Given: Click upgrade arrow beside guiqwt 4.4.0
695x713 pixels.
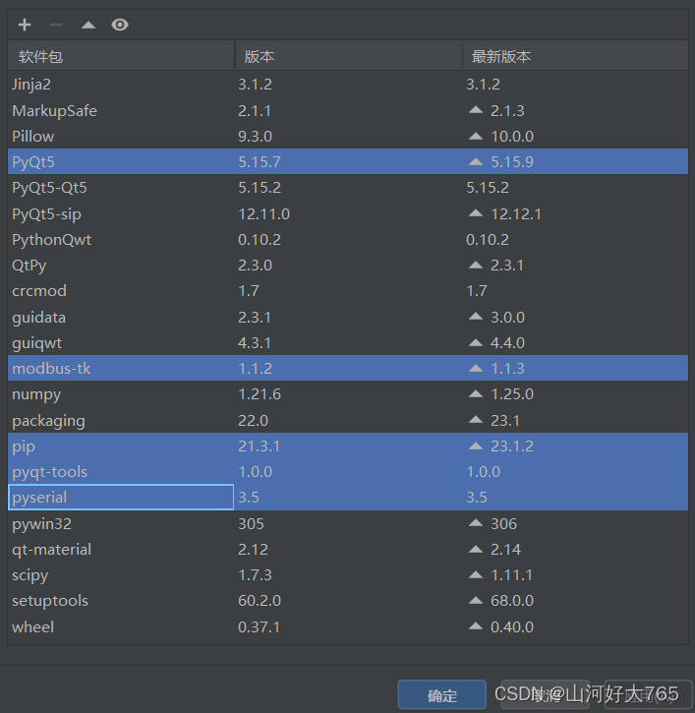Looking at the screenshot, I should (x=476, y=342).
